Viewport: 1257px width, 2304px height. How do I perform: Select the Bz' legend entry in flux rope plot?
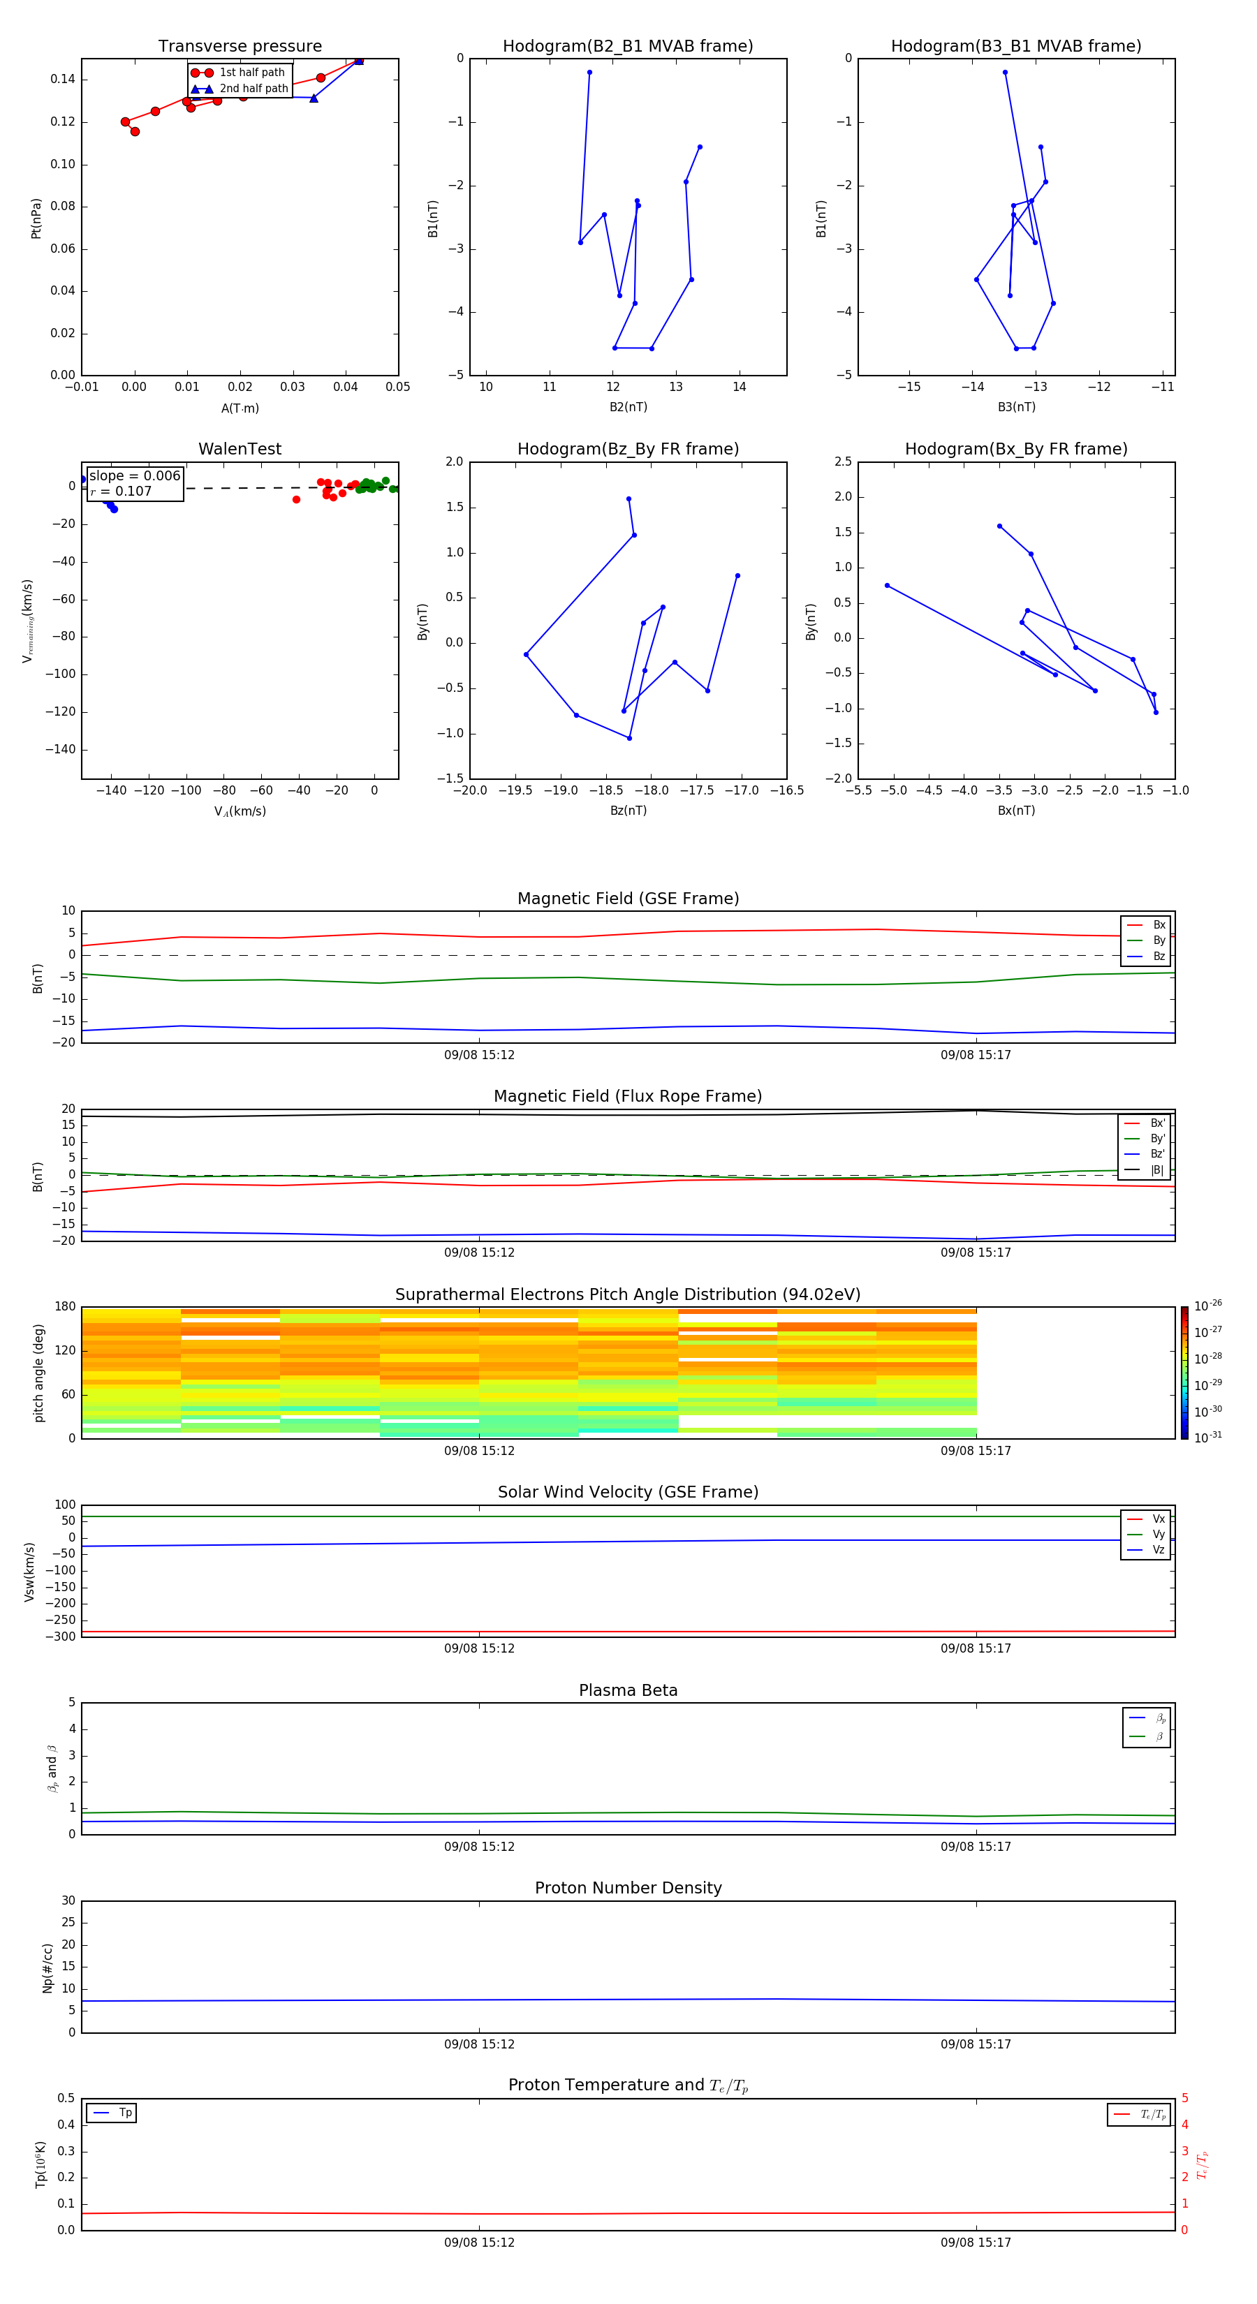pyautogui.click(x=1145, y=1154)
